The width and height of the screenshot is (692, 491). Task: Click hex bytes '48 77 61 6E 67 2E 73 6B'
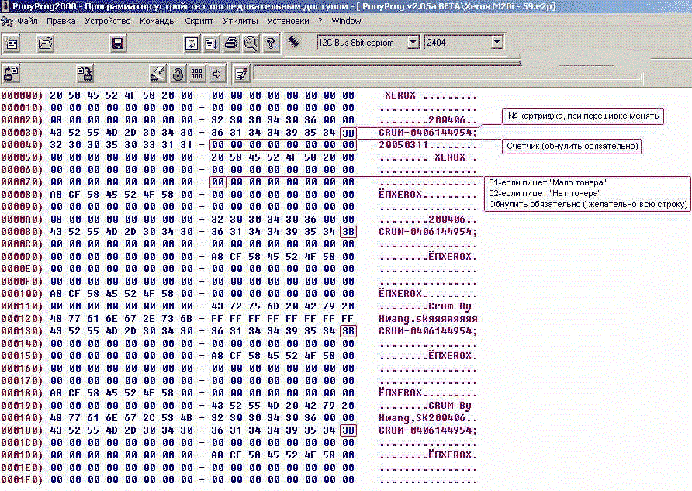[121, 319]
